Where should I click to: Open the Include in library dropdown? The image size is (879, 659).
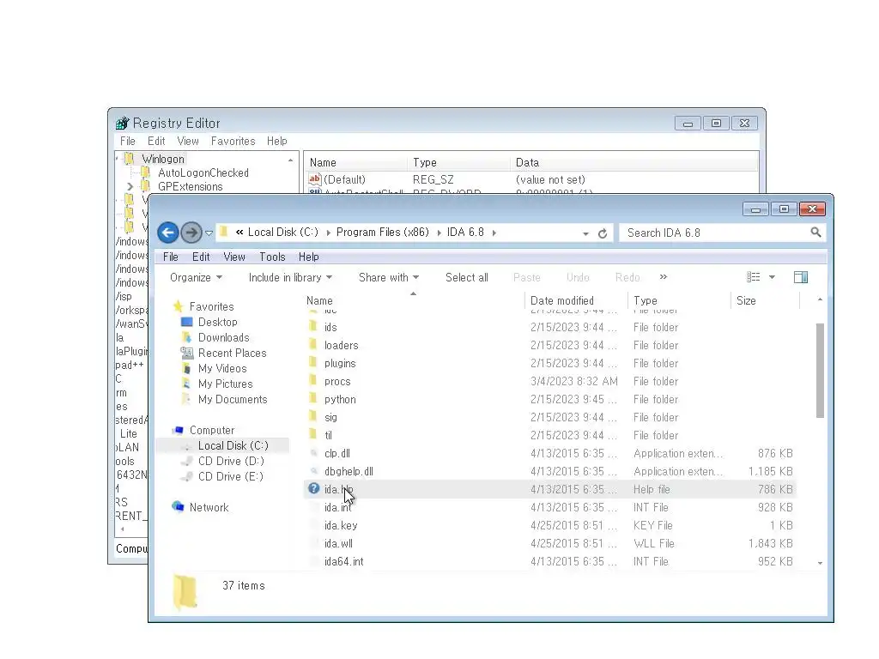[x=290, y=277]
